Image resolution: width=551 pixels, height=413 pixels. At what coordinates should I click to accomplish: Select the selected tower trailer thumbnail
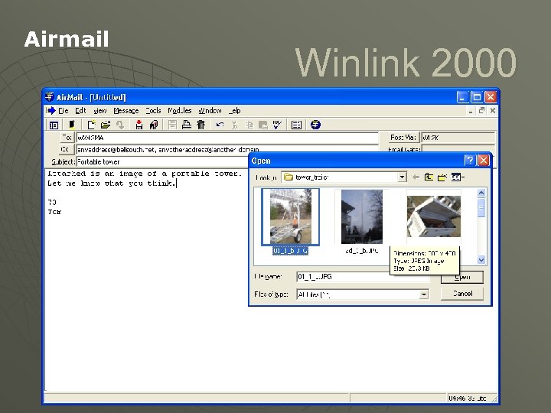(291, 216)
